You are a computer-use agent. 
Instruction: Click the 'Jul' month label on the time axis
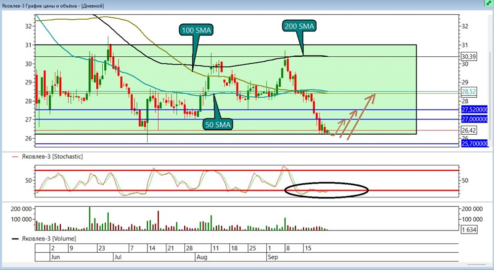click(x=118, y=257)
